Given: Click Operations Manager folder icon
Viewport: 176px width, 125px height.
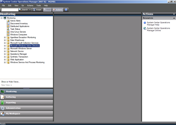Looking at the screenshot, I should pos(8,54).
